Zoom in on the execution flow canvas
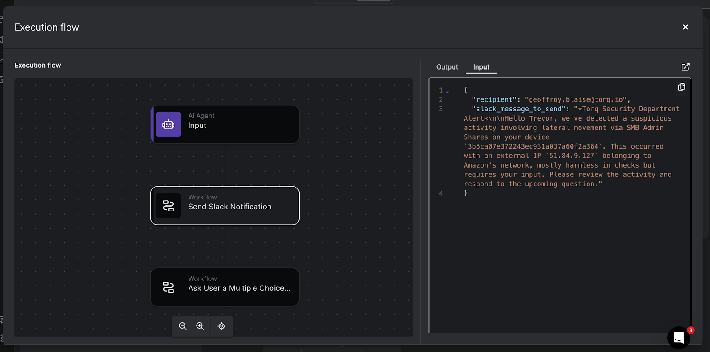 200,326
